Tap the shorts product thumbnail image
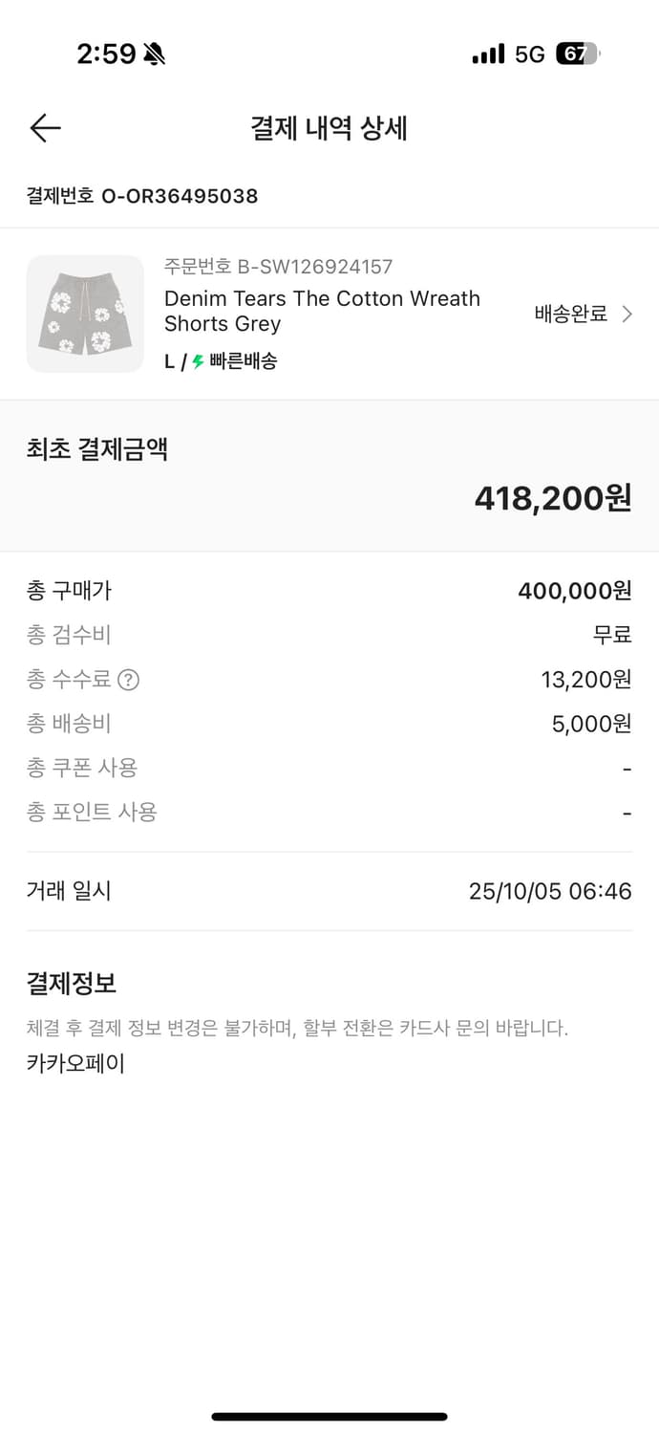Viewport: 659px width, 1434px height. click(85, 313)
